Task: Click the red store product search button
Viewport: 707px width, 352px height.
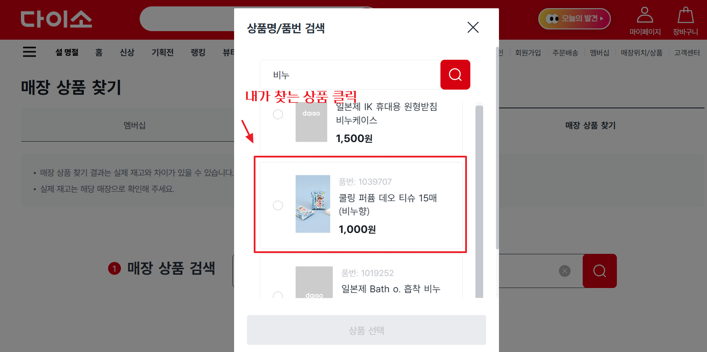Action: tap(599, 271)
